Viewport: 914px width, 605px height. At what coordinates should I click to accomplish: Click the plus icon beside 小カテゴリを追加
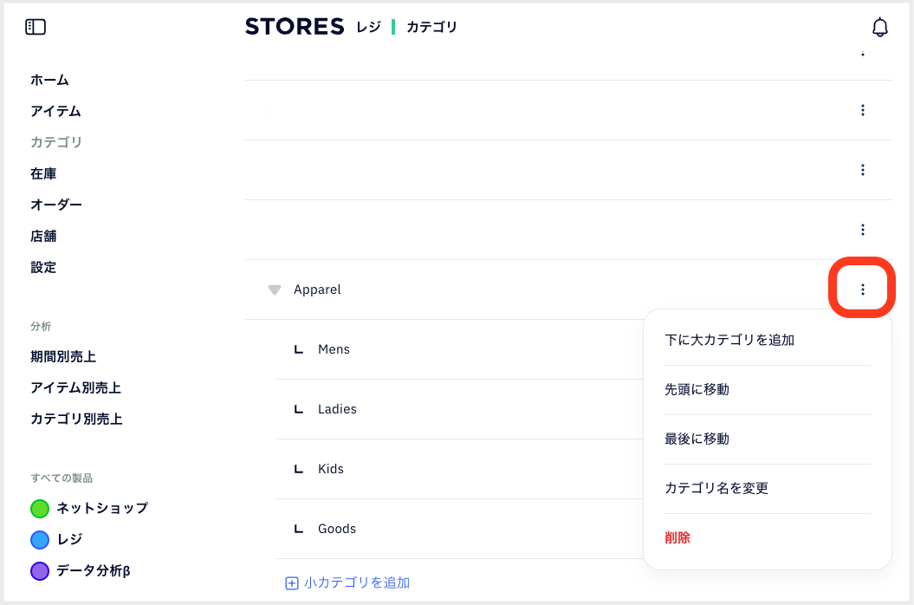[x=291, y=582]
